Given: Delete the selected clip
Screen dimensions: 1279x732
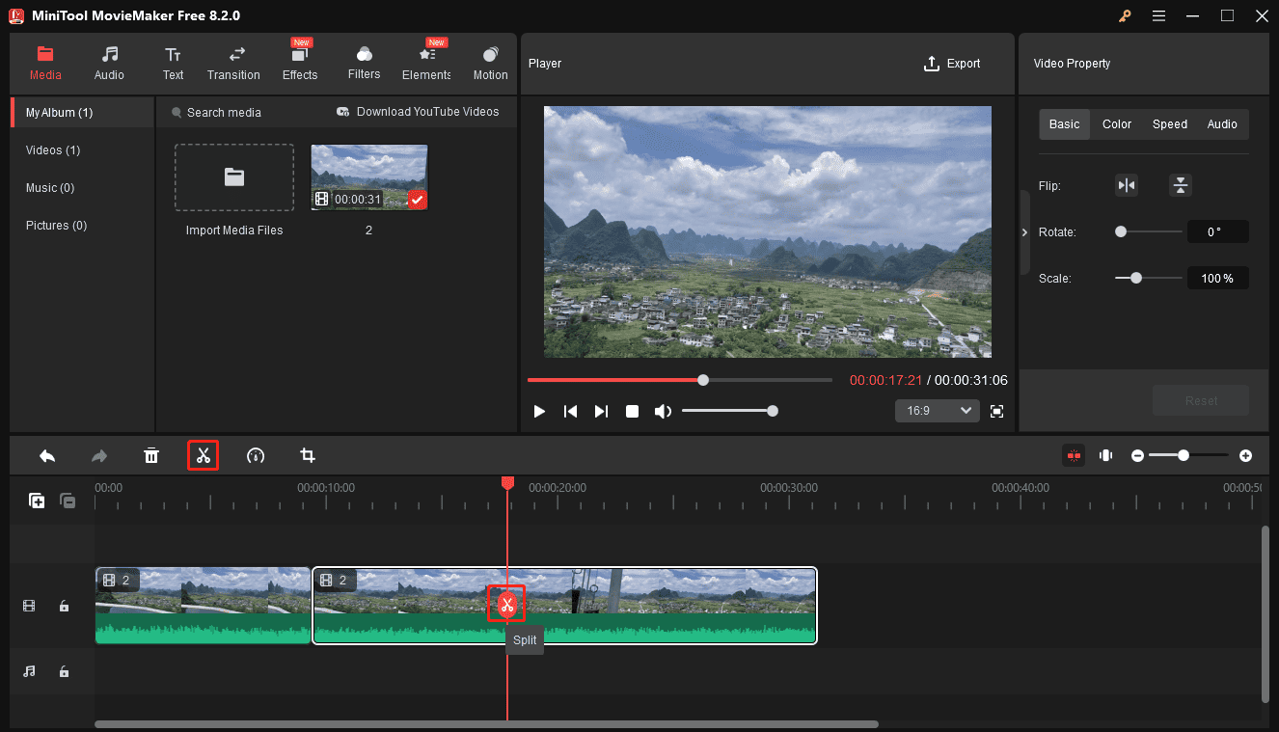Looking at the screenshot, I should point(151,455).
